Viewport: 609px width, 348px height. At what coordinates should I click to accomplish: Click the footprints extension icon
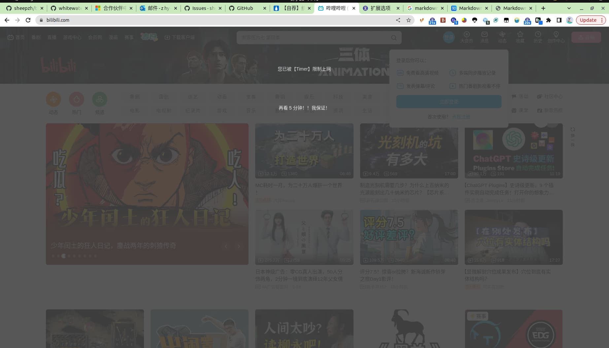click(x=422, y=20)
